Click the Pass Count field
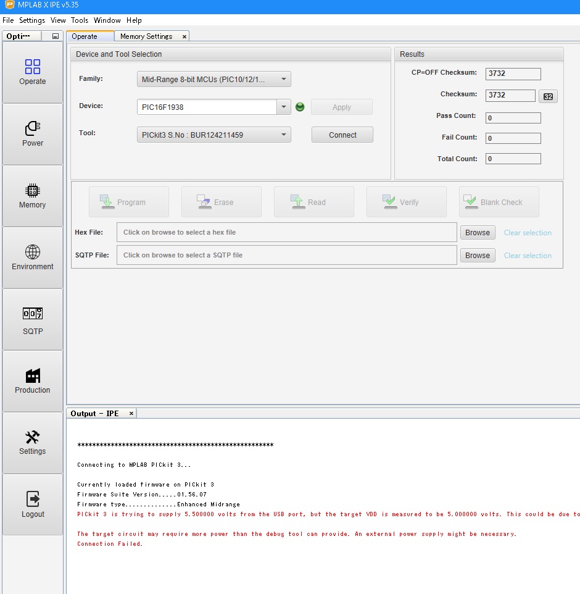This screenshot has height=594, width=580. (513, 118)
